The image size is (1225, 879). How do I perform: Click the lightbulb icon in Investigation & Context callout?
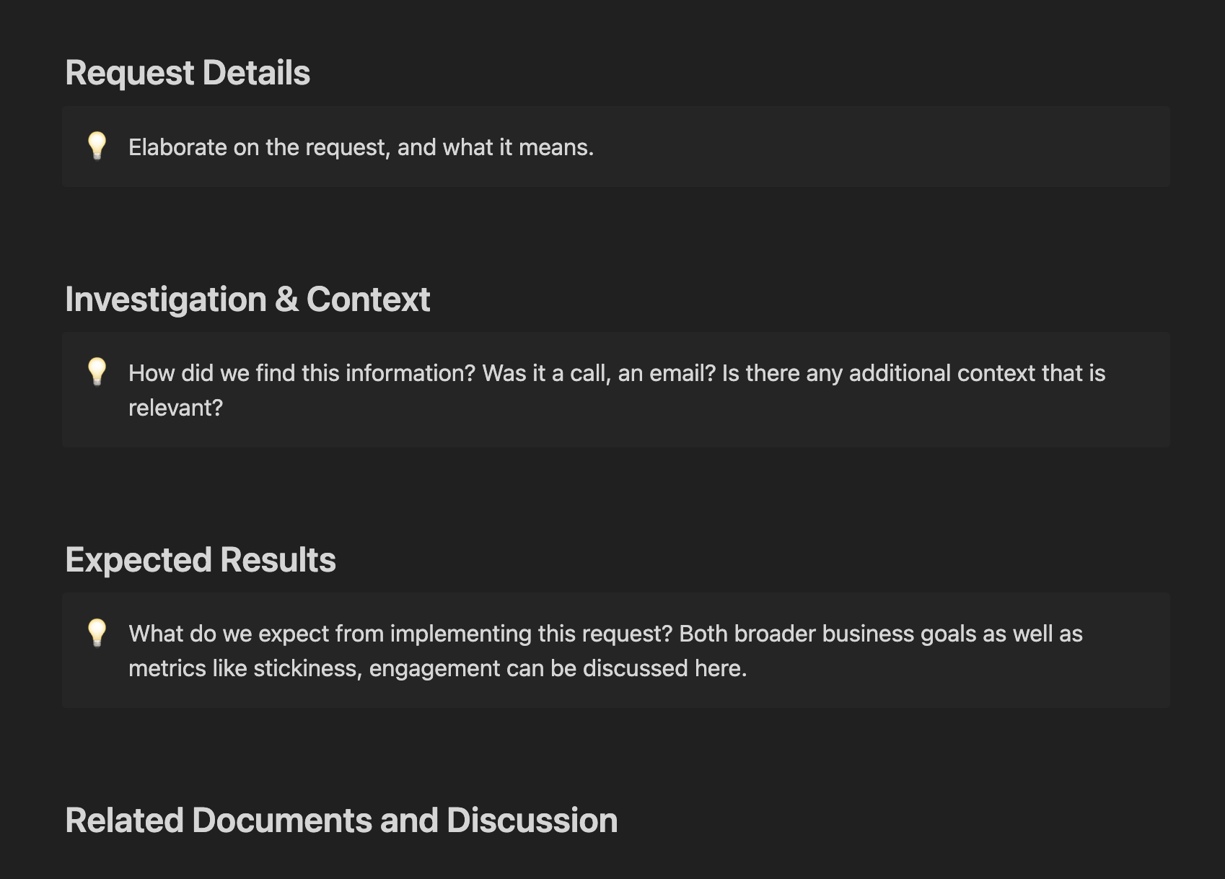[x=97, y=372]
